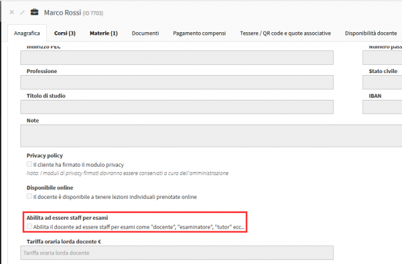This screenshot has width=402, height=264.
Task: Click the Disponibile online heading
Action: click(50, 188)
